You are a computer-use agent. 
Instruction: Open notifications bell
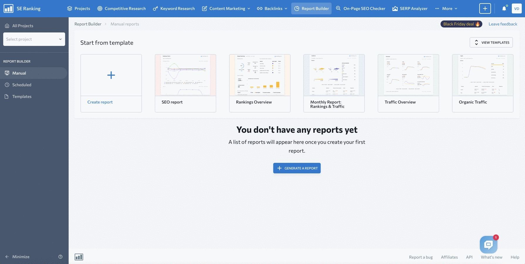[504, 8]
